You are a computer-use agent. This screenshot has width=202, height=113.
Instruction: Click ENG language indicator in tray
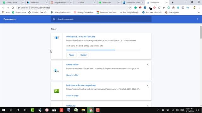click(x=182, y=110)
